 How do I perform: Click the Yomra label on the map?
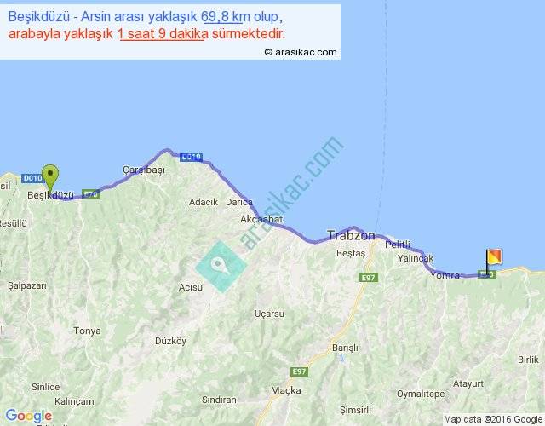point(445,275)
